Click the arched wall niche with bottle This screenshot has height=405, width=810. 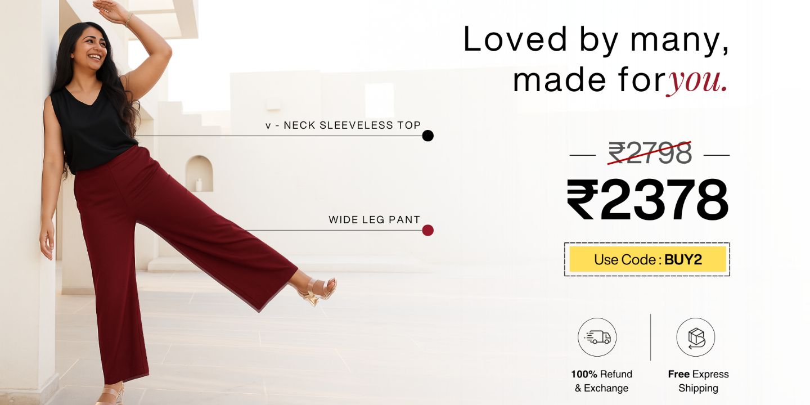[199, 174]
